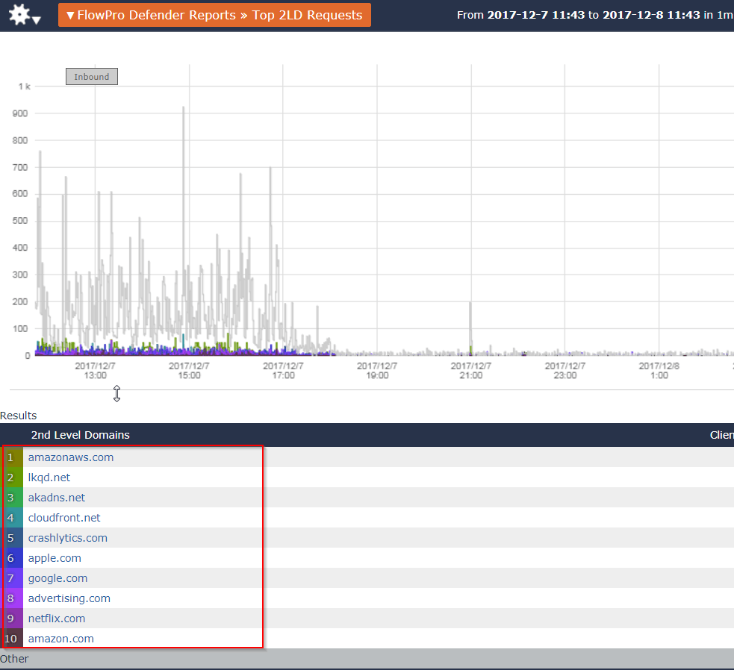The height and width of the screenshot is (670, 734).
Task: Click the graph resize handle below the chart
Action: click(117, 393)
